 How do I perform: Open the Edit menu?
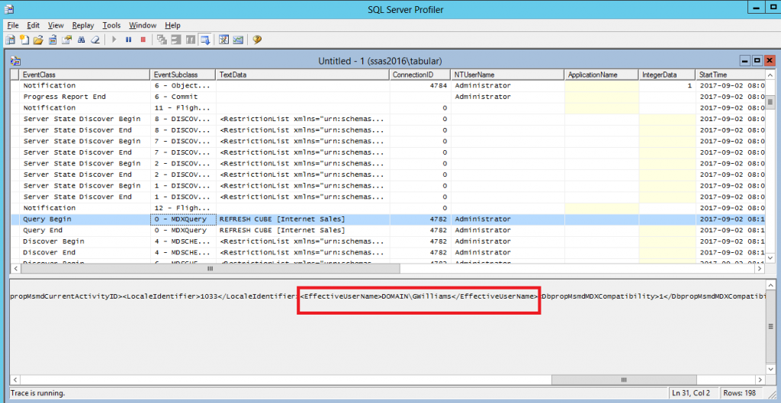pyautogui.click(x=34, y=25)
